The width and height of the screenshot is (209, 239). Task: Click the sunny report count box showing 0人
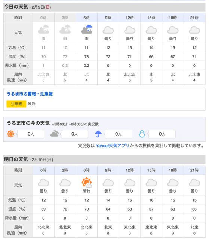(31, 134)
